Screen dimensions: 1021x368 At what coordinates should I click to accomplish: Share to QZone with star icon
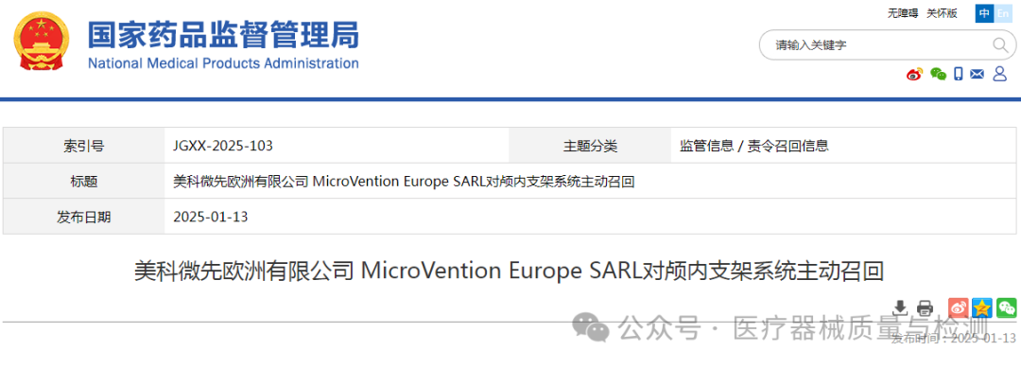point(982,307)
